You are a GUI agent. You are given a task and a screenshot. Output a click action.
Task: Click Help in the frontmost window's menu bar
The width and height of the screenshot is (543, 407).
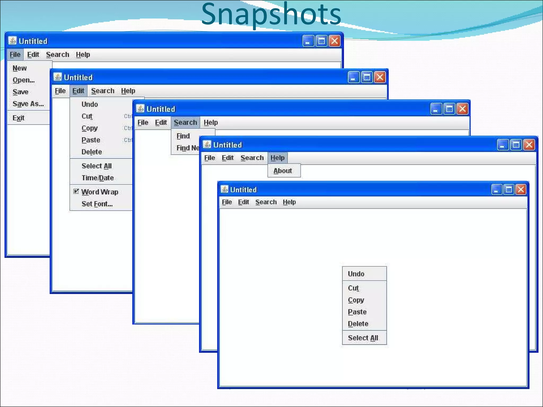coord(289,202)
